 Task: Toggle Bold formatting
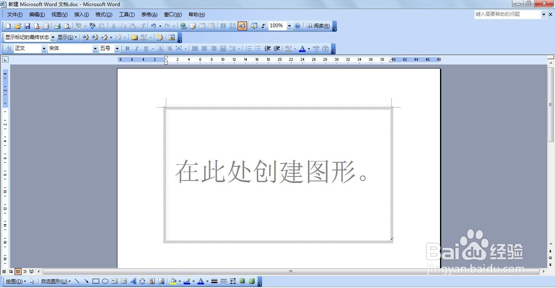click(x=127, y=49)
